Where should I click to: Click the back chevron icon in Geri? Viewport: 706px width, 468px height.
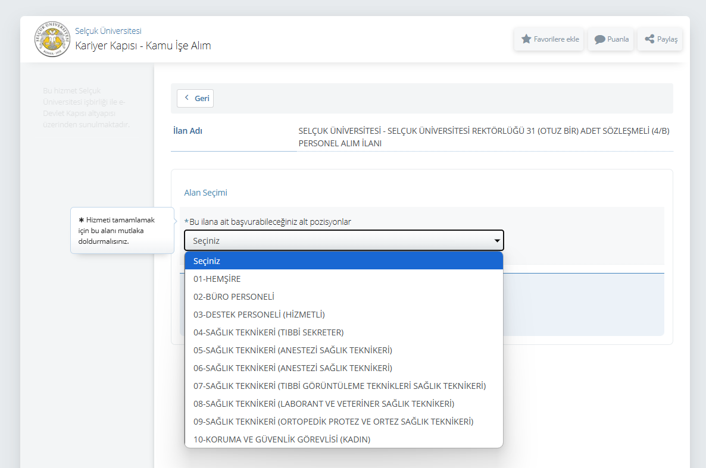pos(187,98)
